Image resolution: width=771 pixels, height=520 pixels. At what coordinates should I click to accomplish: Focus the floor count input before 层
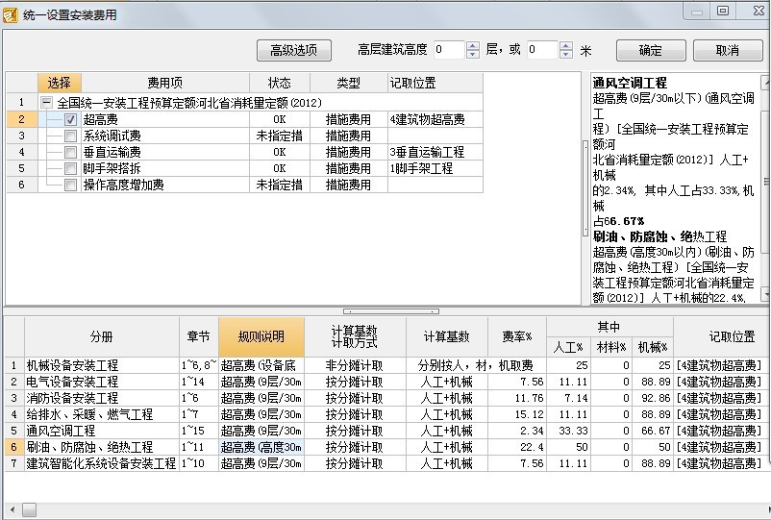pos(449,50)
